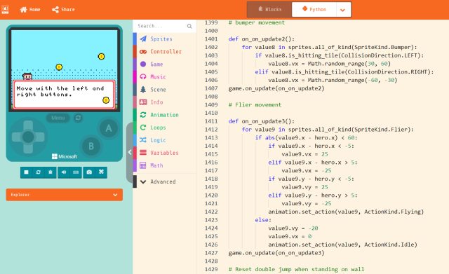The width and height of the screenshot is (449, 274).
Task: Expand the Advanced toolbox section
Action: click(x=165, y=181)
